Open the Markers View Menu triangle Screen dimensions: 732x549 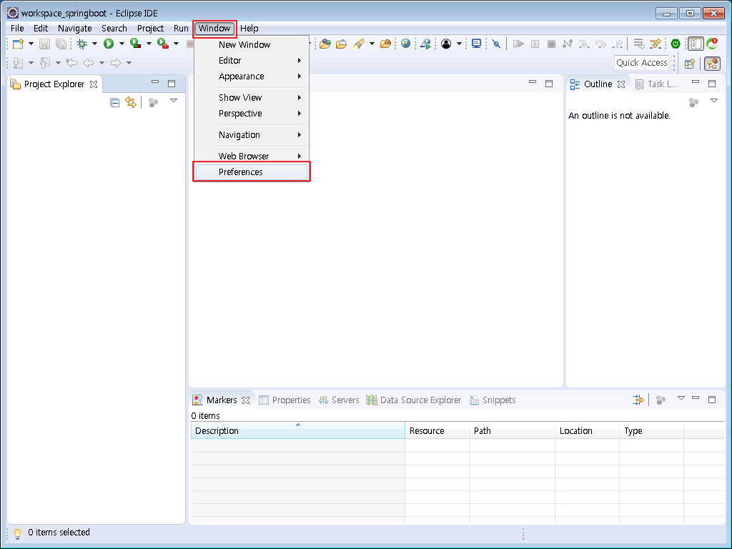(x=681, y=398)
